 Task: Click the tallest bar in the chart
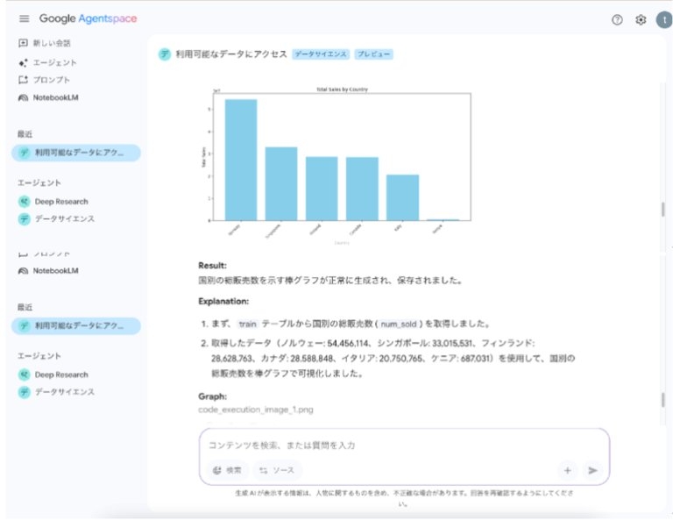241,160
